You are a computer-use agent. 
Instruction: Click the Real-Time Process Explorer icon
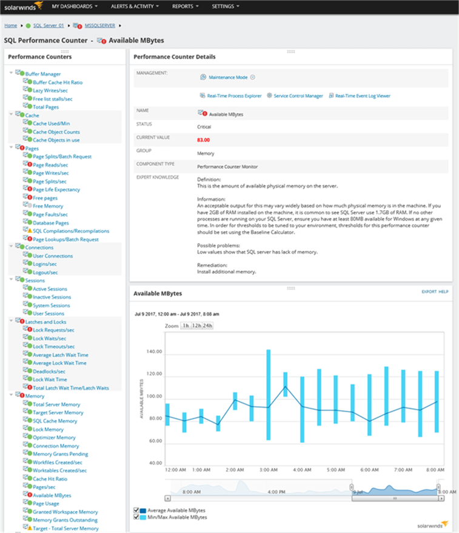(203, 95)
